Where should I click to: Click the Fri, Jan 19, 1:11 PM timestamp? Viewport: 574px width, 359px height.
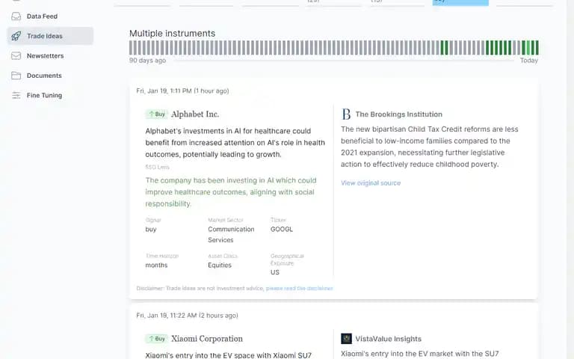point(182,90)
